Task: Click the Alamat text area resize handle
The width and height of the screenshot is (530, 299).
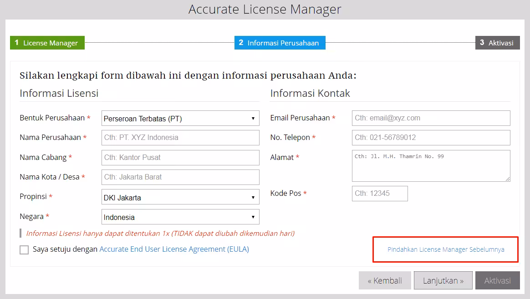Action: click(508, 179)
